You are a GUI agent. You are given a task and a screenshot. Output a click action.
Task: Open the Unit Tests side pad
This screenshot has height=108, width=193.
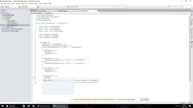click(x=192, y=45)
